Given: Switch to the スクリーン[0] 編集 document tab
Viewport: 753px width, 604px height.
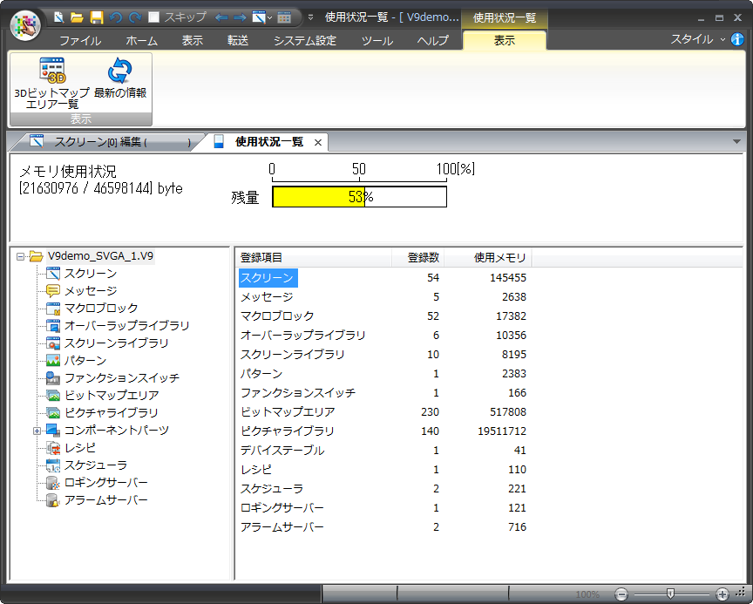Looking at the screenshot, I should [x=109, y=142].
